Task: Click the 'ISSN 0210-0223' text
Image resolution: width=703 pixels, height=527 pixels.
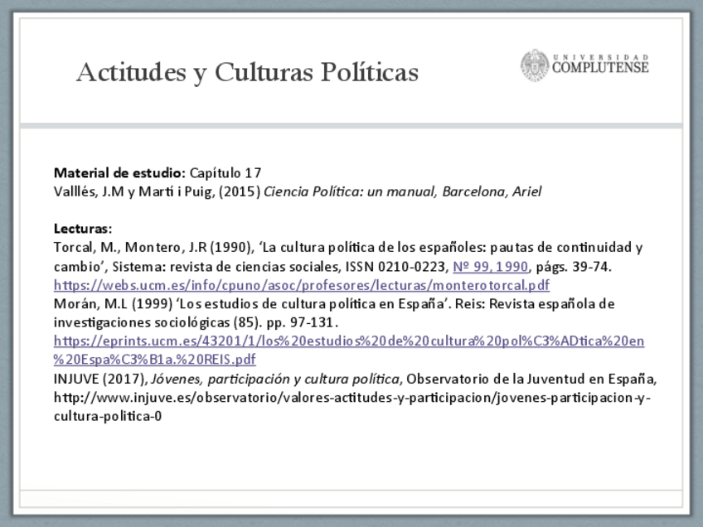Action: pyautogui.click(x=395, y=266)
